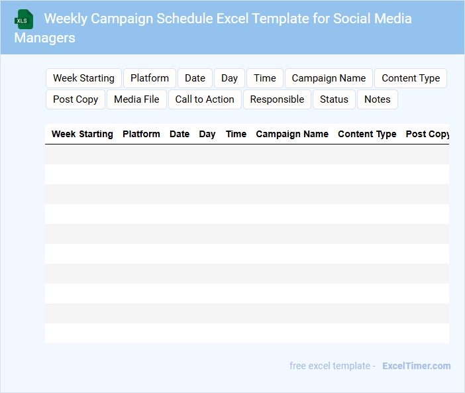Click the Week Starting table column header

pyautogui.click(x=82, y=134)
